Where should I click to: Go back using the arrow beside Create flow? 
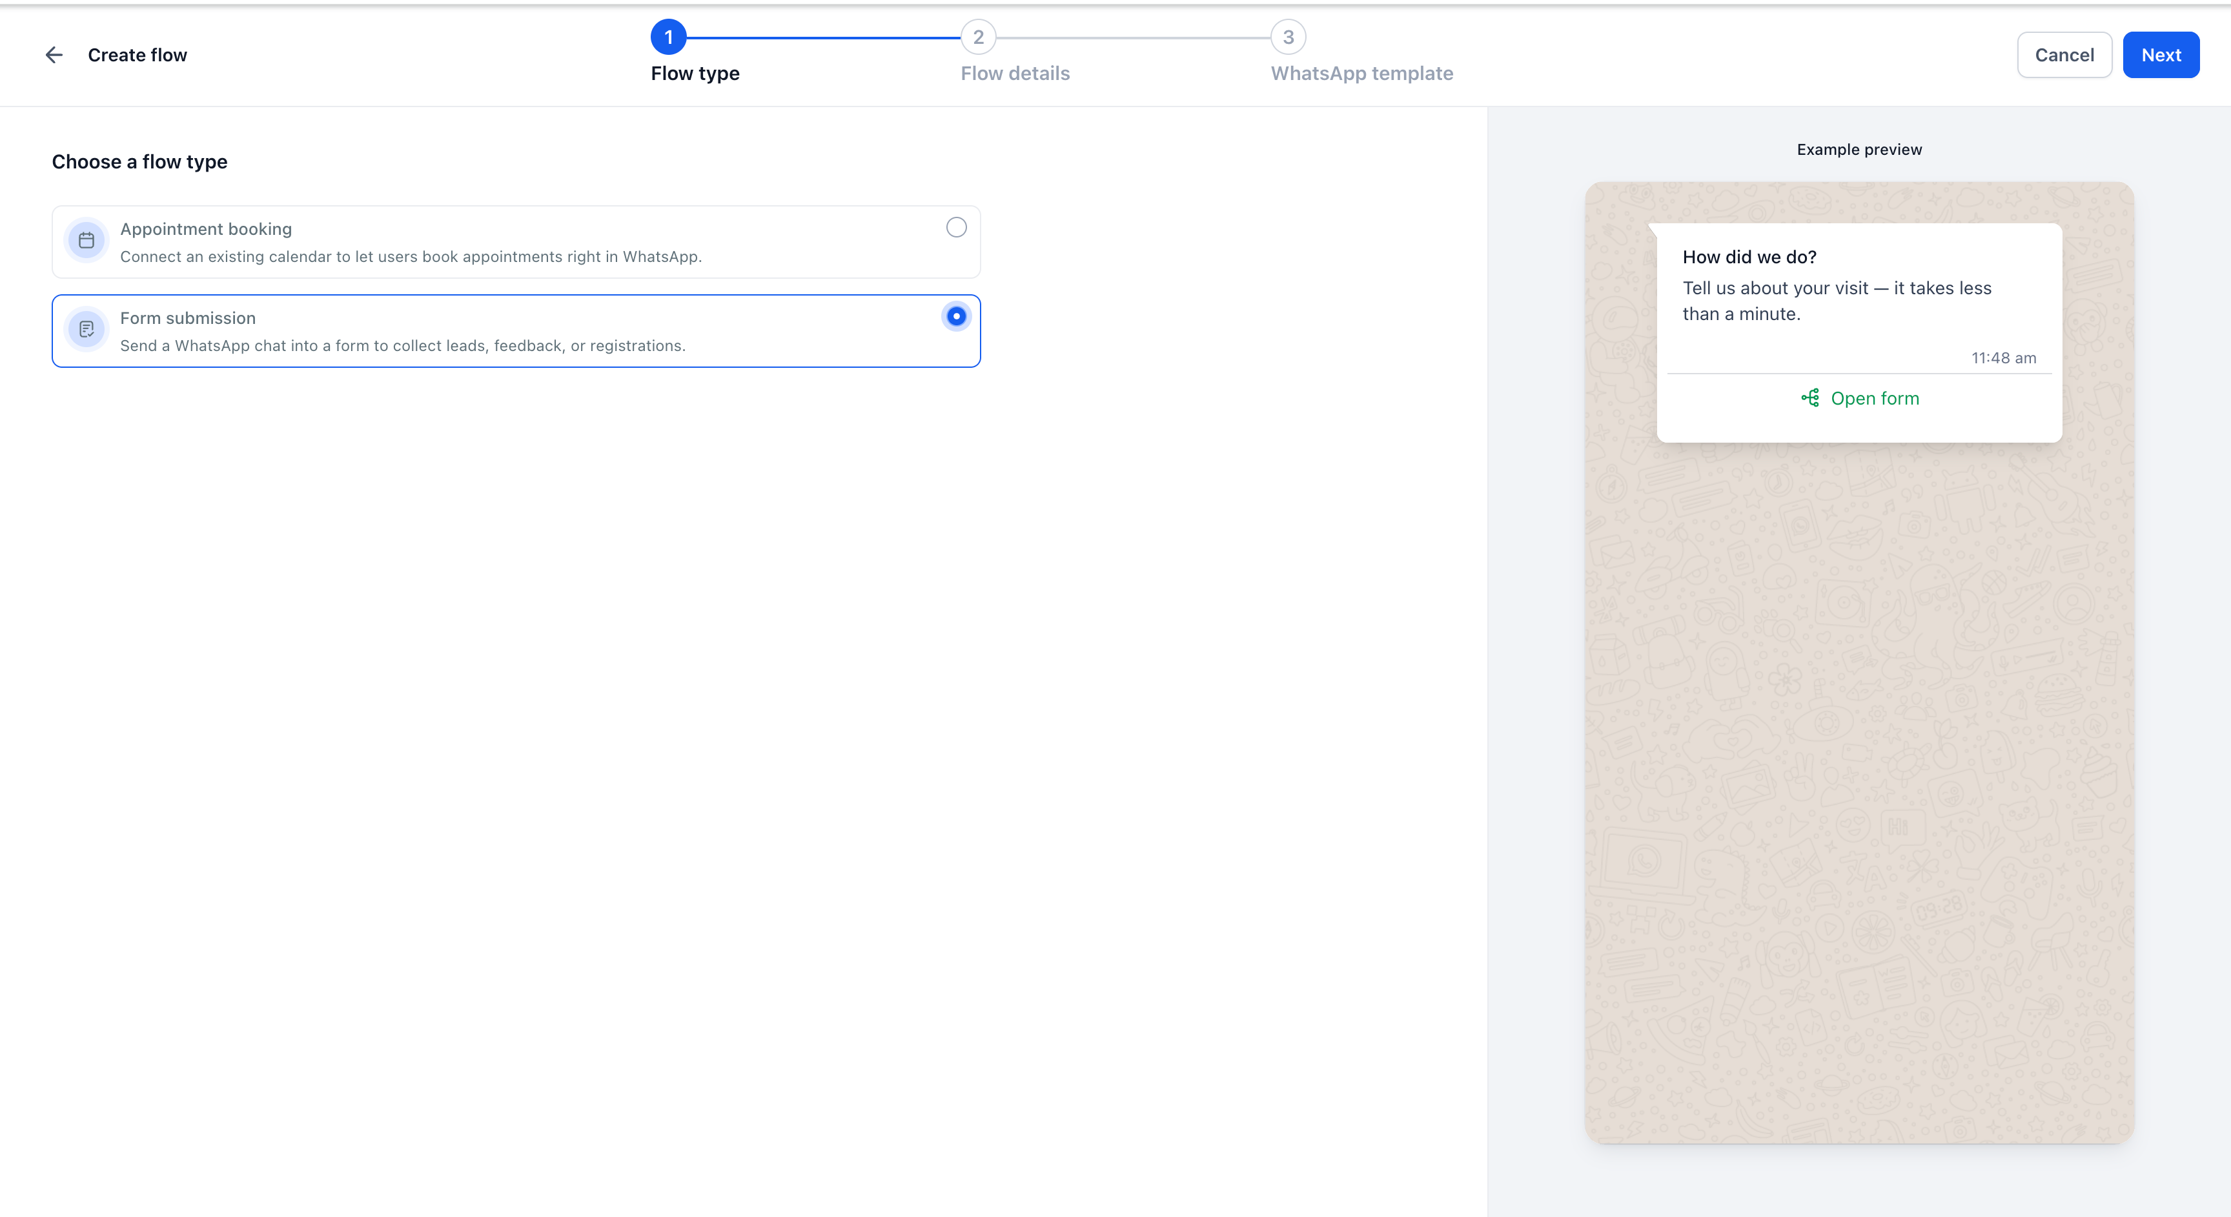(54, 55)
